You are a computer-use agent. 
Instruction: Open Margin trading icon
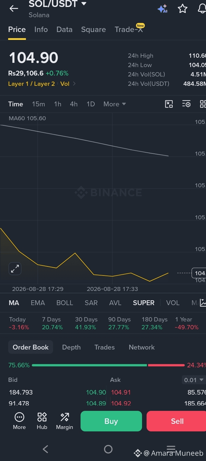pos(65,421)
